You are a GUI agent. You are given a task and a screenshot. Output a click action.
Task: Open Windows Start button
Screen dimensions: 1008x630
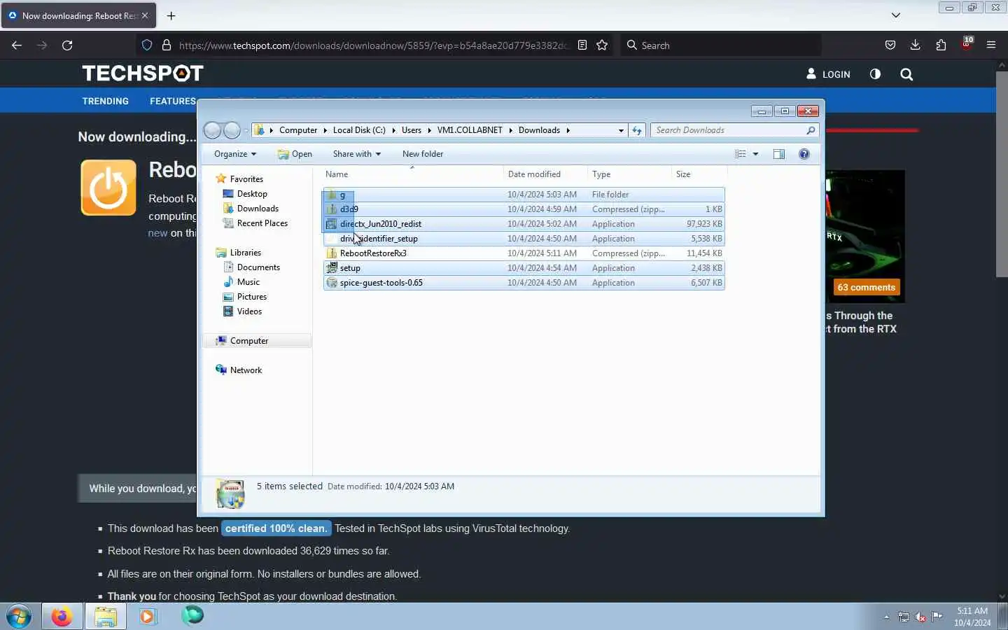pyautogui.click(x=19, y=617)
